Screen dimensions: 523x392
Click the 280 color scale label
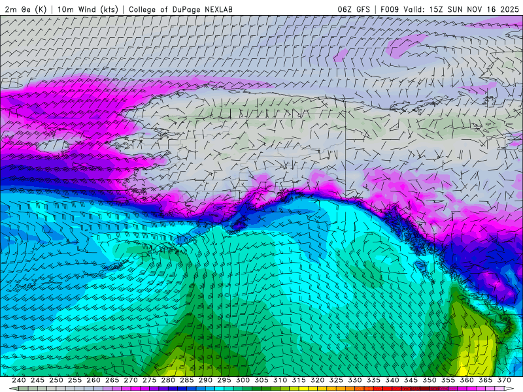pyautogui.click(x=168, y=380)
